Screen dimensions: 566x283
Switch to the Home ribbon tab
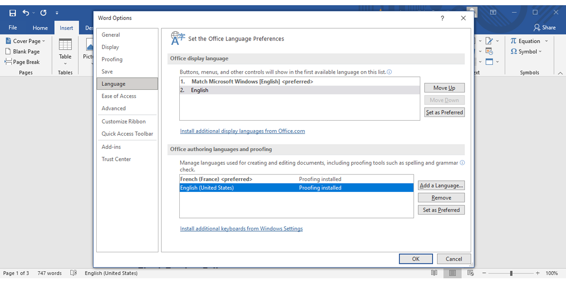(x=40, y=27)
